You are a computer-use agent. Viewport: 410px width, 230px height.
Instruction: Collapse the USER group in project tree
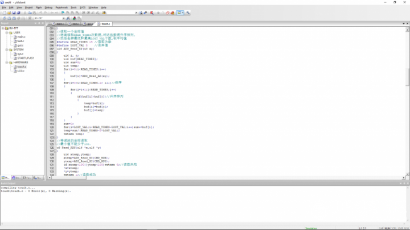point(7,32)
